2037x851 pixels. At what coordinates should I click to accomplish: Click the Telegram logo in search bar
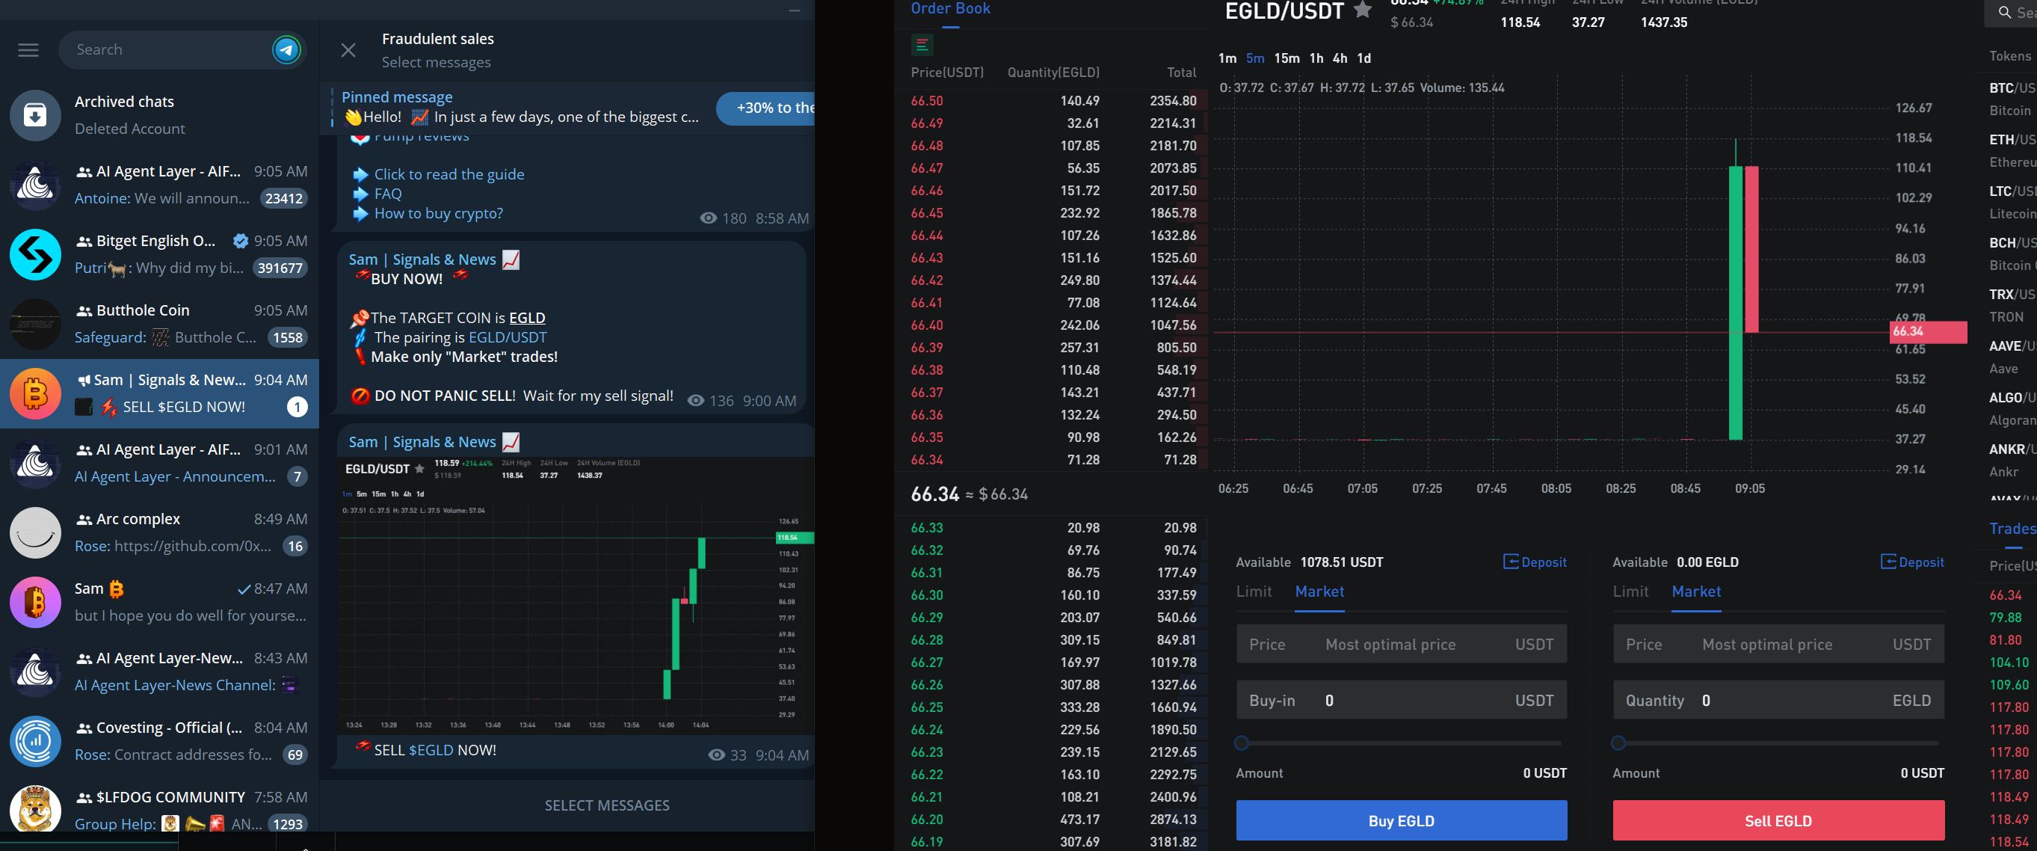pos(286,50)
